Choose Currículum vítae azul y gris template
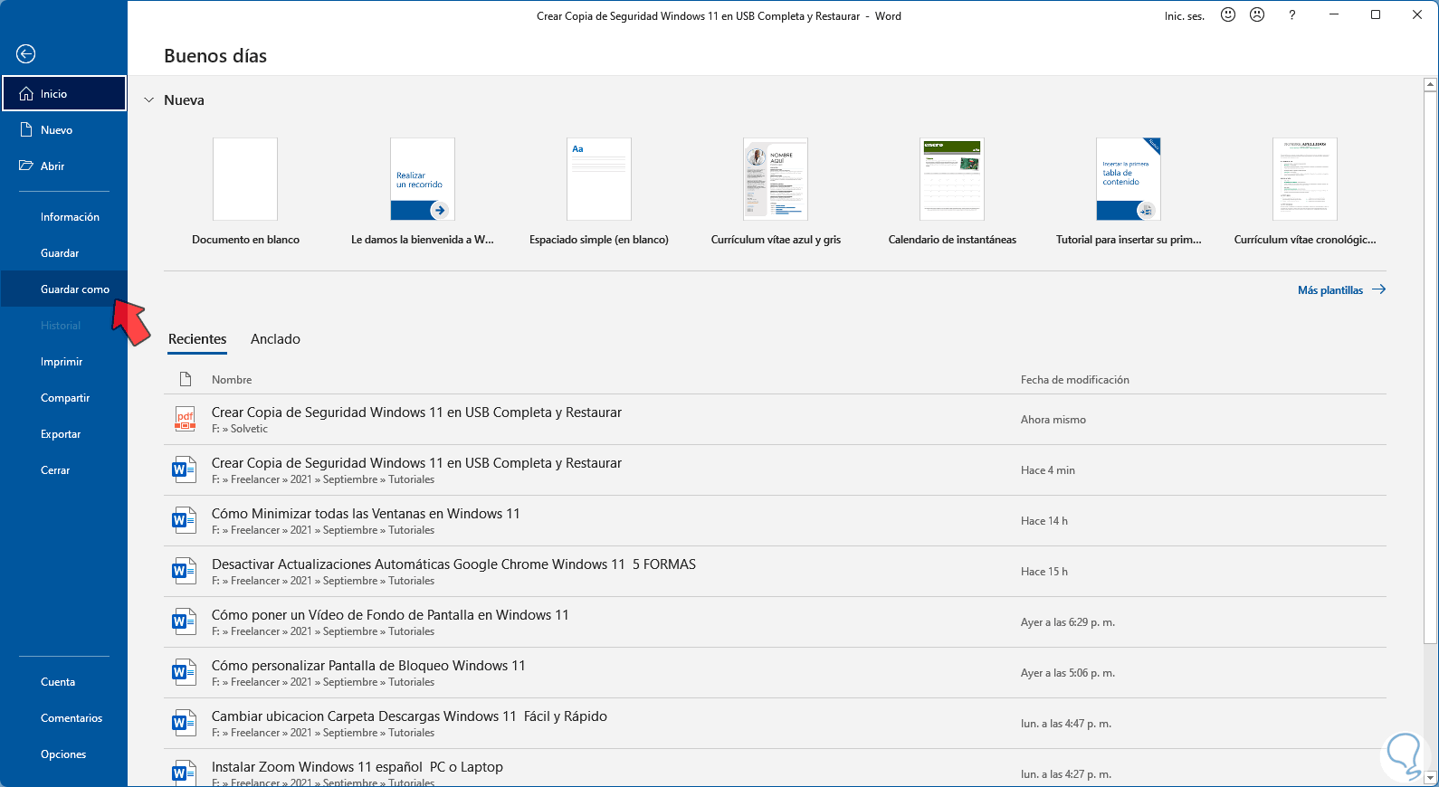Screen dimensions: 1439x787 pos(776,192)
